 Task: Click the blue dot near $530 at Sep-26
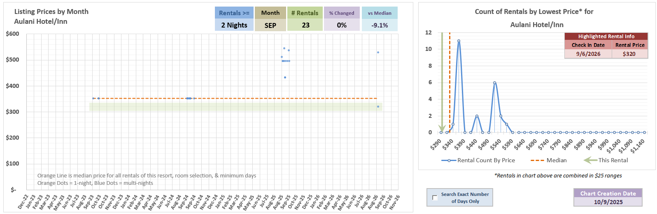pyautogui.click(x=378, y=52)
